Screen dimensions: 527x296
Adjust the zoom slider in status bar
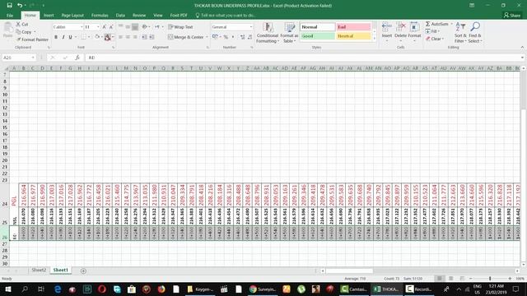pos(490,279)
